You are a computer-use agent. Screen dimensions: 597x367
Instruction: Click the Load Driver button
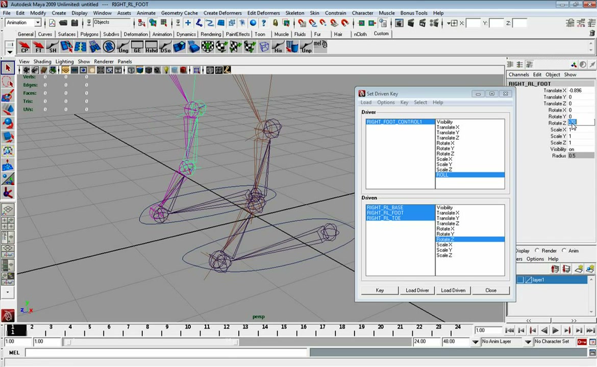click(417, 290)
